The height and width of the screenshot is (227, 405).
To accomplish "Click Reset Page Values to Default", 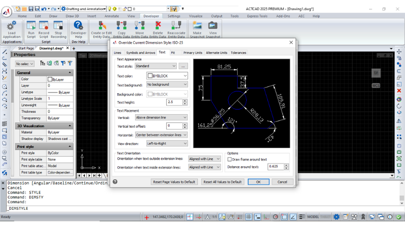I will (x=174, y=182).
